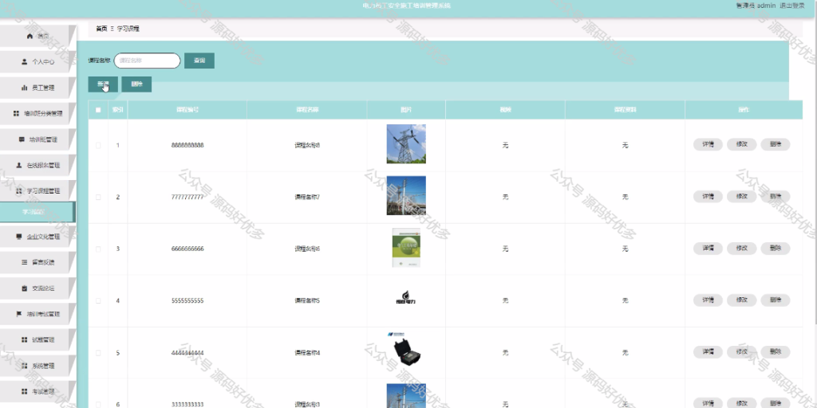The image size is (817, 408).
Task: Open 详情 for course 7777777777
Action: tap(708, 196)
